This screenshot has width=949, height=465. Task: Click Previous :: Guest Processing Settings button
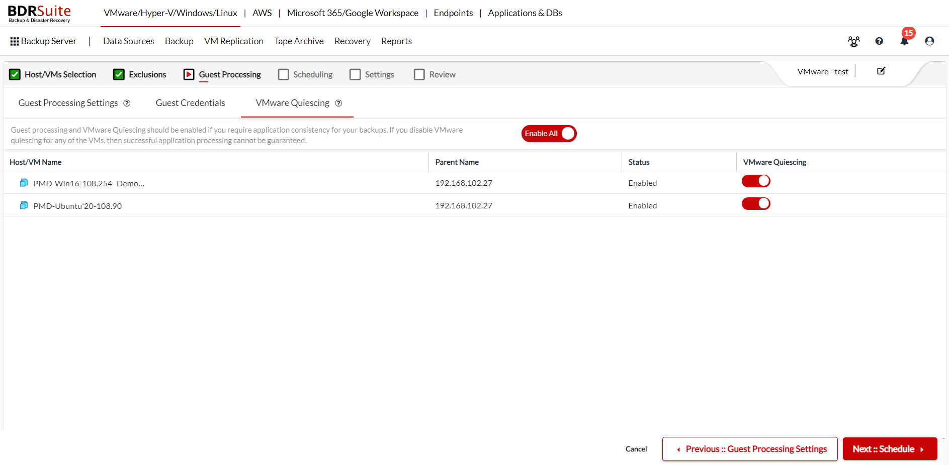click(x=750, y=449)
